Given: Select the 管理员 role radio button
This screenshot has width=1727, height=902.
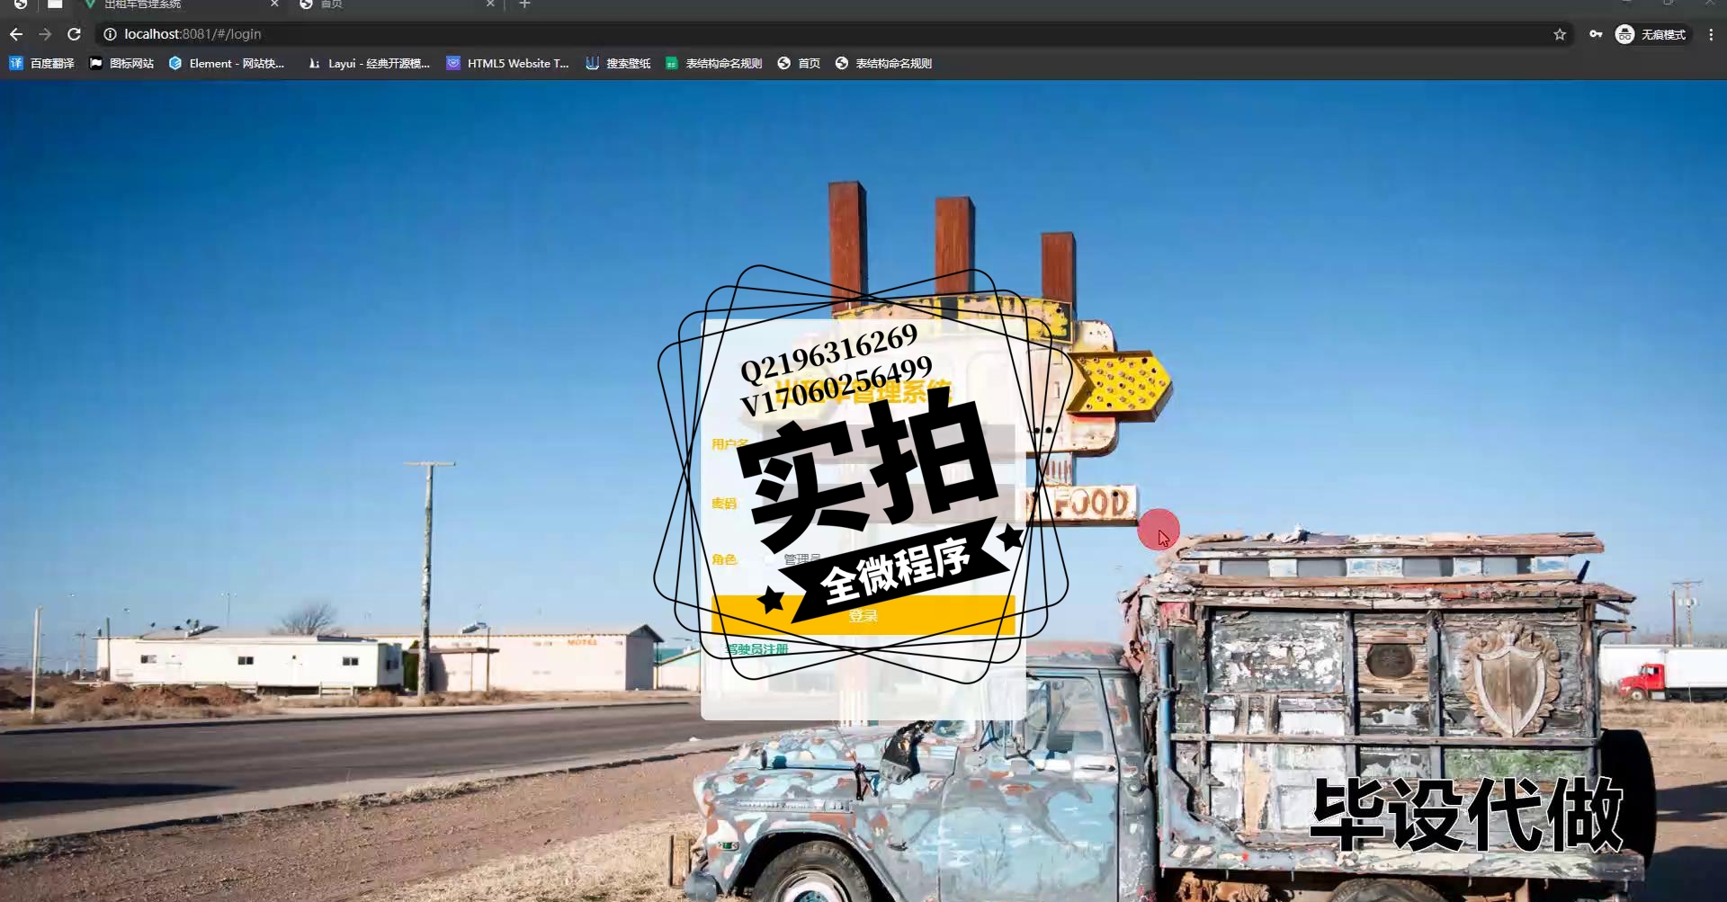Looking at the screenshot, I should tap(771, 559).
